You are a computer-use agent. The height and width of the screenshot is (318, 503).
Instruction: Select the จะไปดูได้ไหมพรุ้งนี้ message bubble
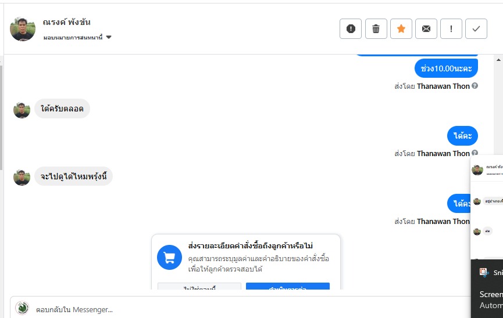click(73, 176)
